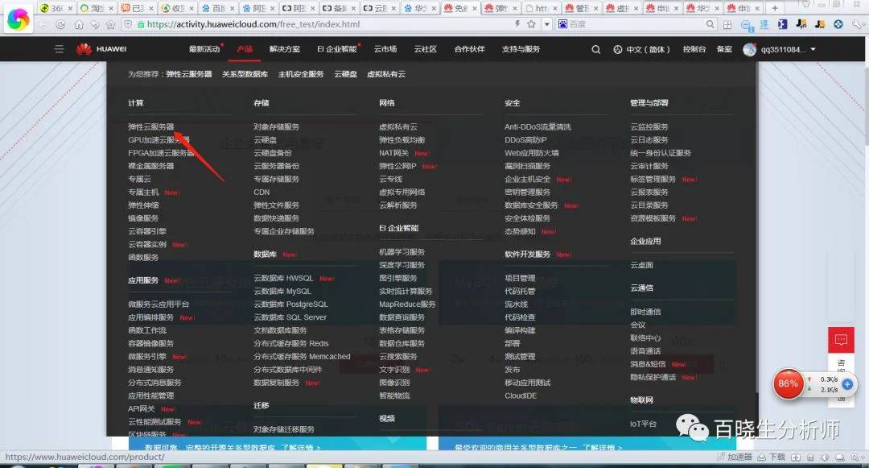Open the Web应用防火墙 link
869x468 pixels.
tap(532, 153)
